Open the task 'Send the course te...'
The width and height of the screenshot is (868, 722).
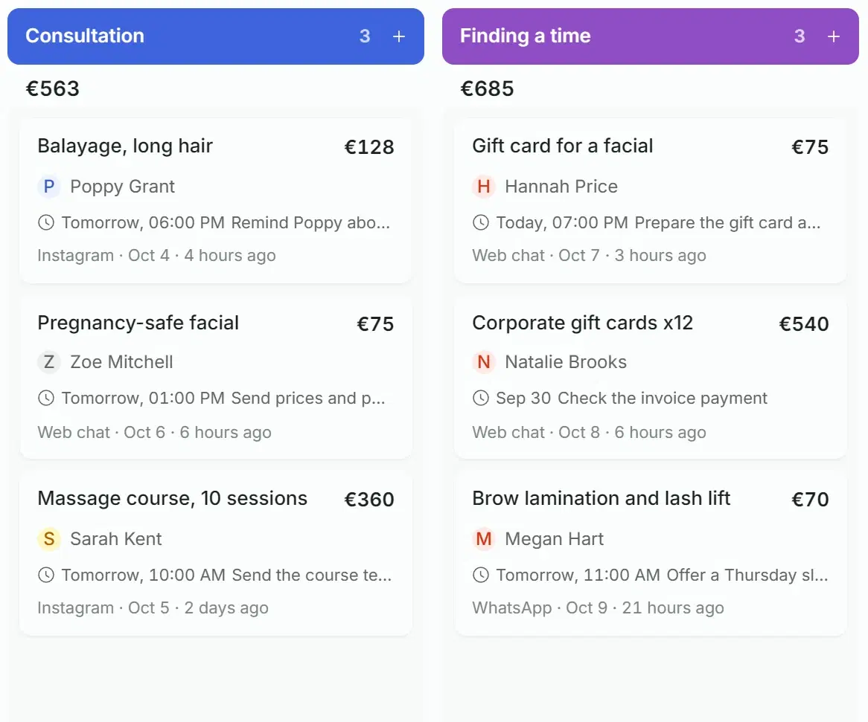[312, 575]
